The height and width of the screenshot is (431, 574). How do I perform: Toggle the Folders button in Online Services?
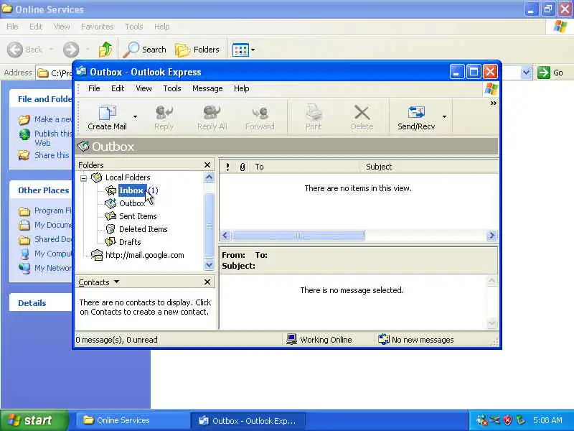click(x=197, y=50)
